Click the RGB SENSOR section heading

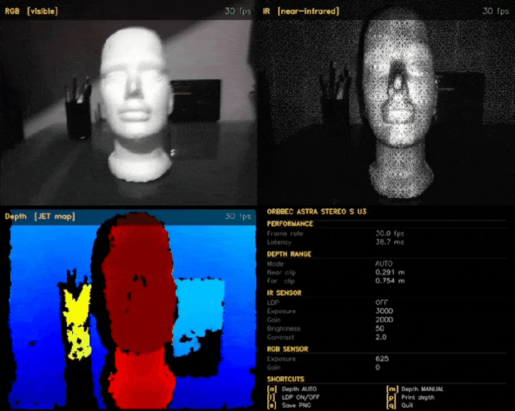coord(288,349)
